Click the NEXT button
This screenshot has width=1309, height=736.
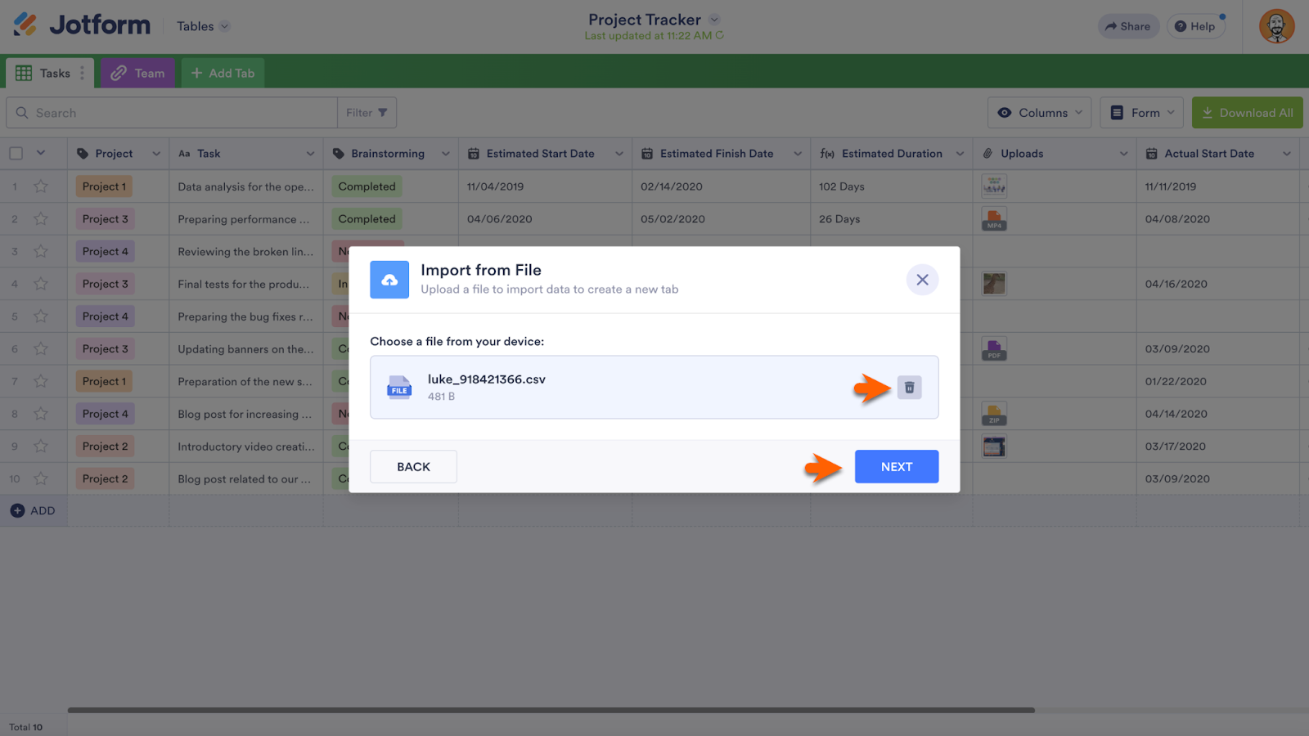(x=897, y=467)
